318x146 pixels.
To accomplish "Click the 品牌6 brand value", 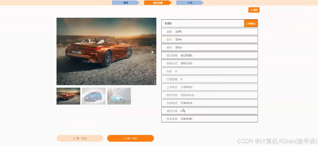I will pos(178,32).
